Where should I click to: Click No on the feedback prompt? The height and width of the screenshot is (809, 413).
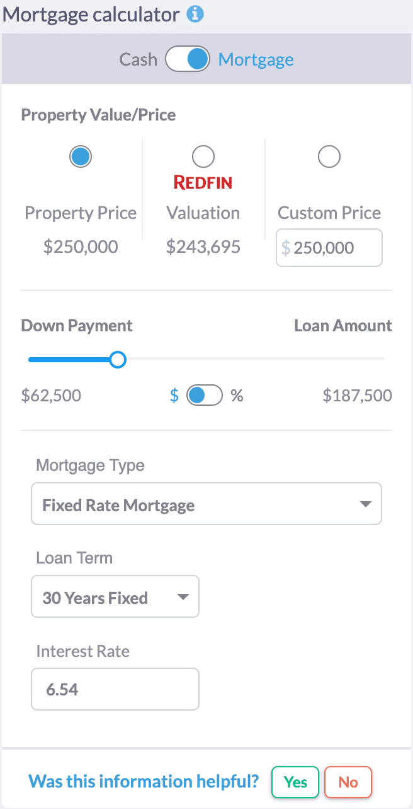point(348,782)
